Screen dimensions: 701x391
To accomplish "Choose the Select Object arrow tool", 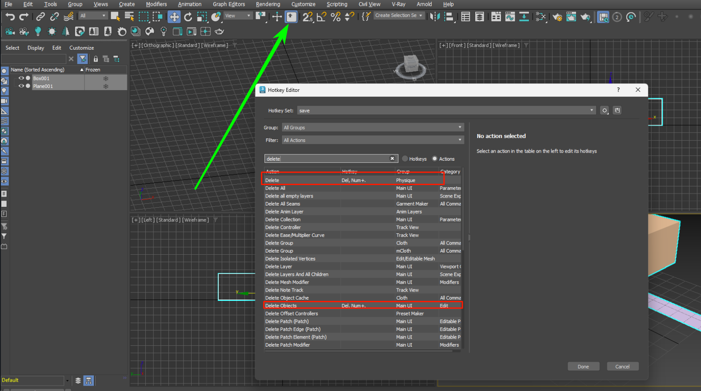I will click(115, 17).
